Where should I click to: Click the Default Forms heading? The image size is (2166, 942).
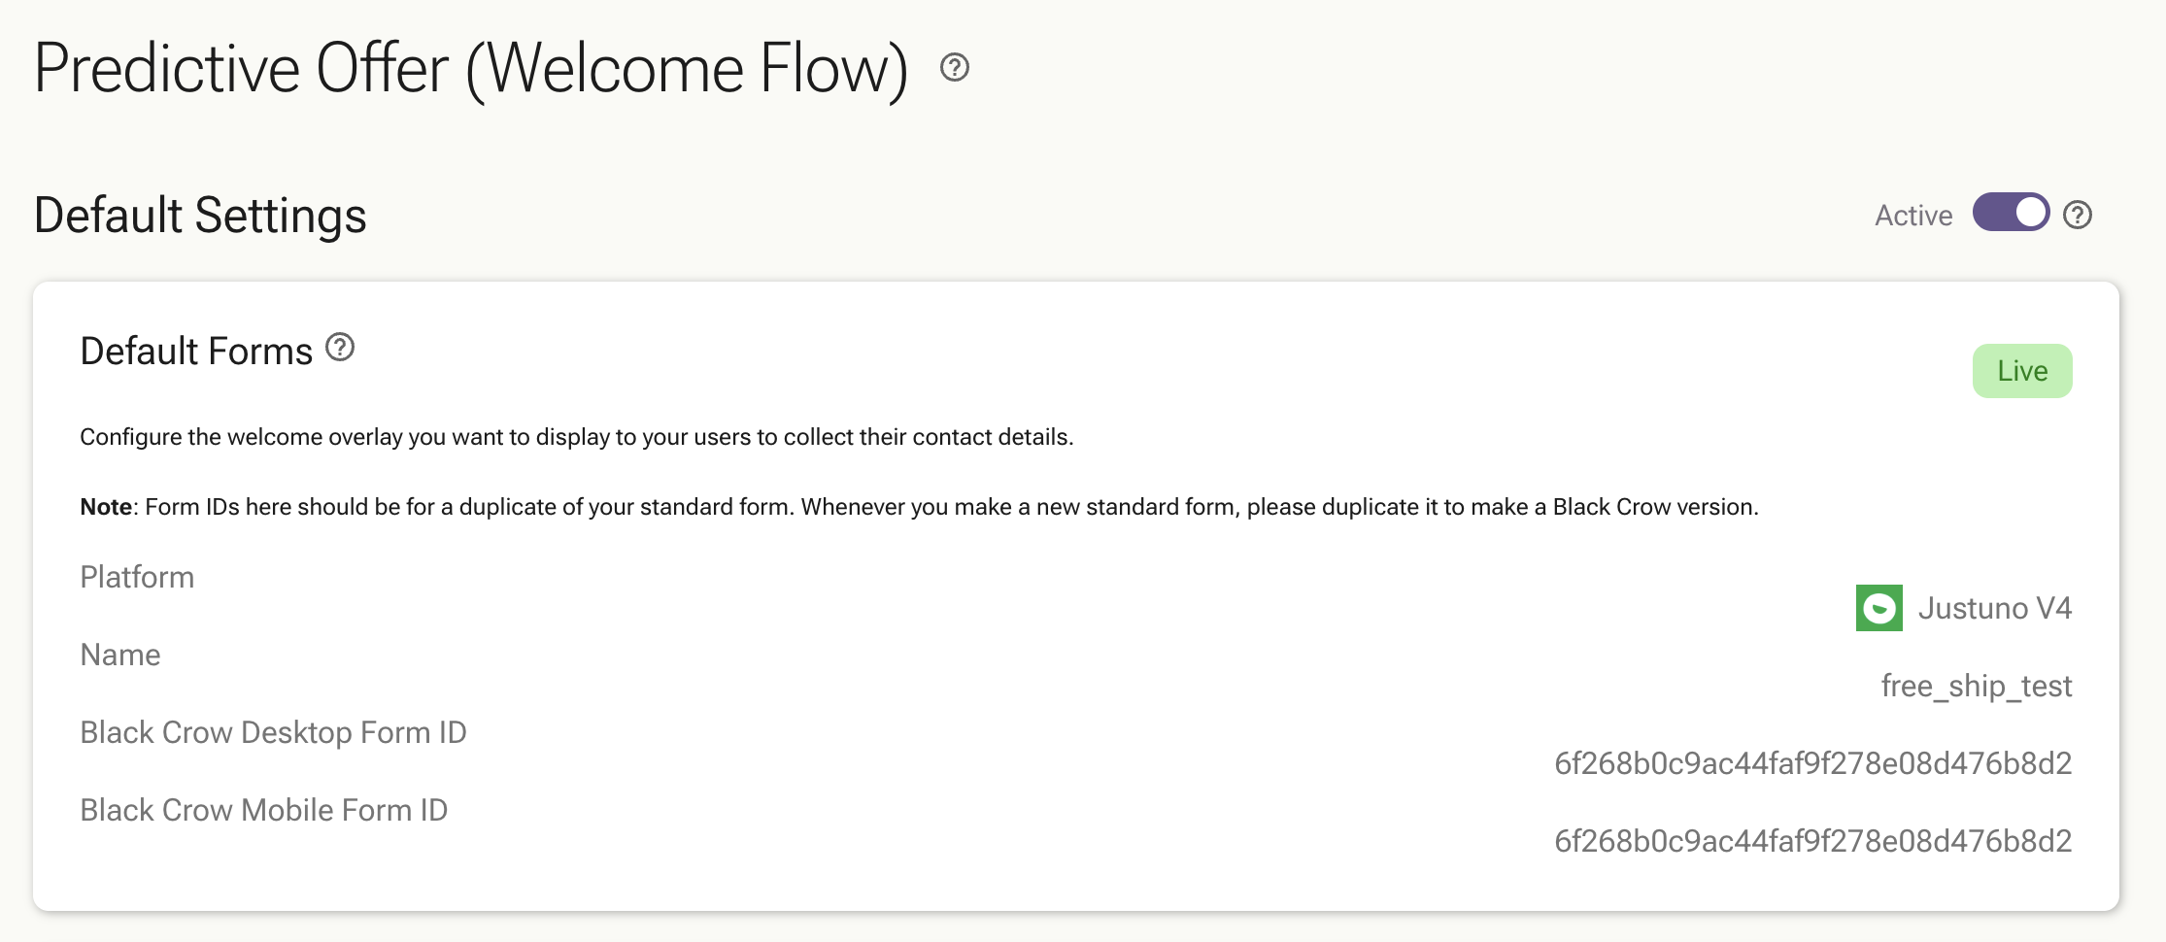(x=196, y=351)
